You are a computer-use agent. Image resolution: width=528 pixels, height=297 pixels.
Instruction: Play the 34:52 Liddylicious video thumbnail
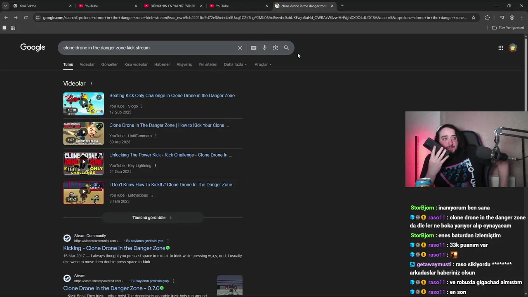pos(83,193)
